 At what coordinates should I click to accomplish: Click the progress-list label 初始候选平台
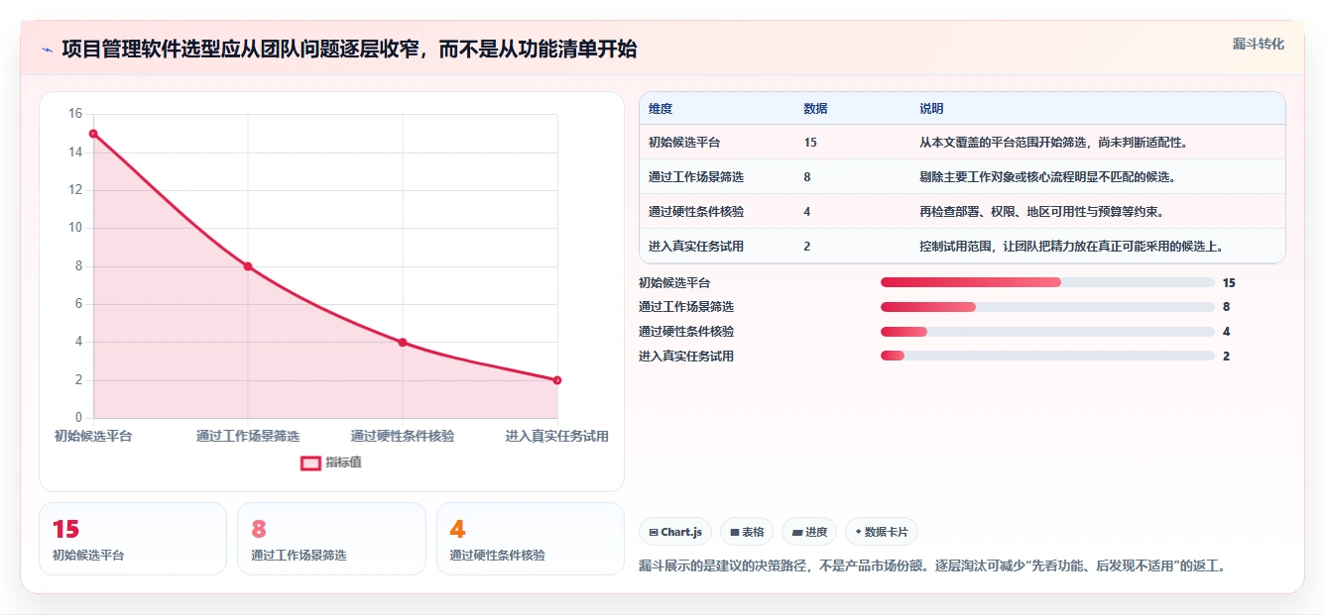pyautogui.click(x=674, y=282)
